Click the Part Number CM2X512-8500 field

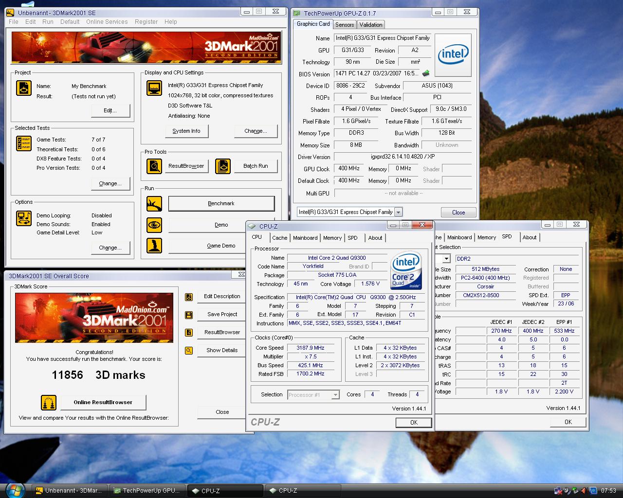tap(486, 296)
